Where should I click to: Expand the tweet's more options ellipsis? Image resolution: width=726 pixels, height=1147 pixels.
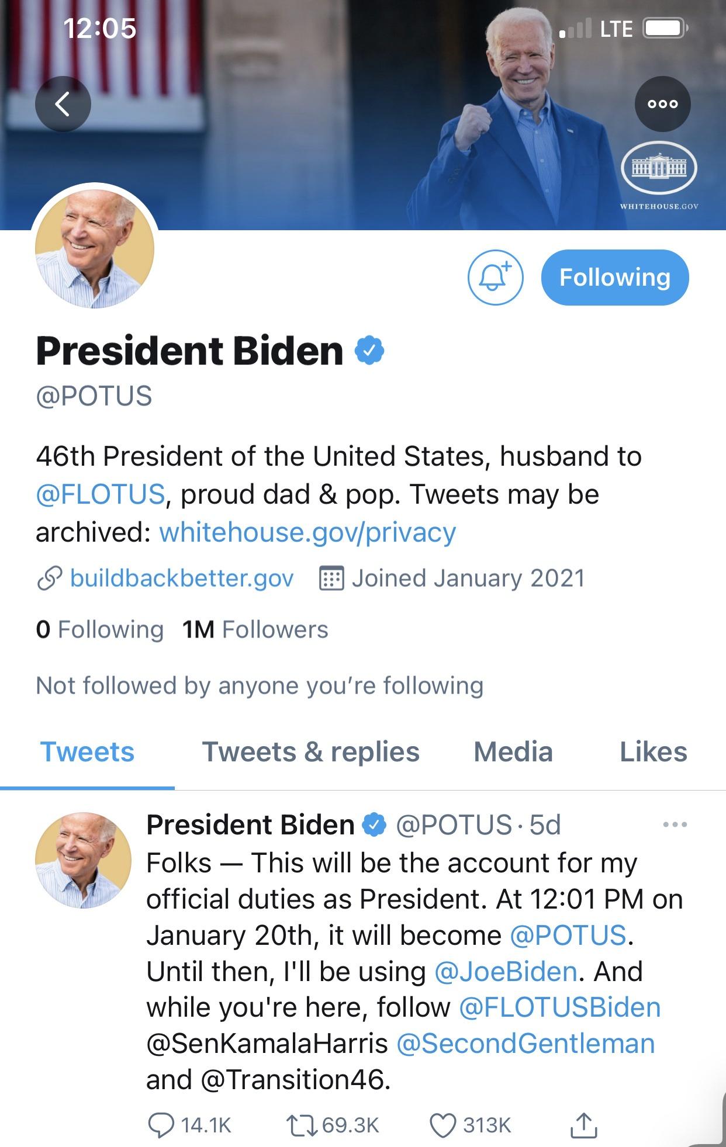675,824
